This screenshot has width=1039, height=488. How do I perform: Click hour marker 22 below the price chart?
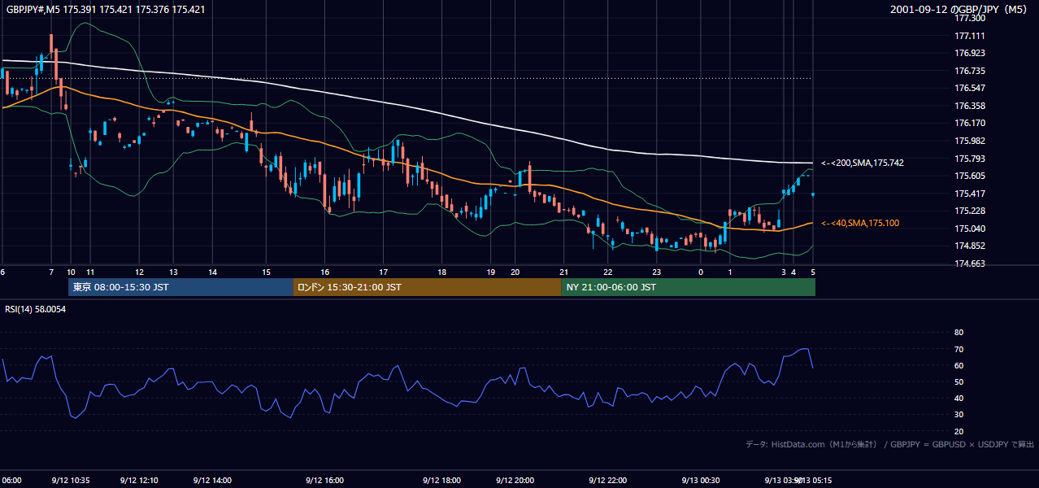(x=607, y=272)
